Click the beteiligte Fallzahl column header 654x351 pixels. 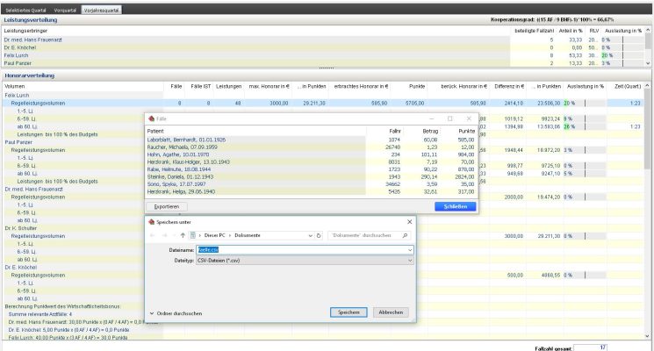pos(534,31)
